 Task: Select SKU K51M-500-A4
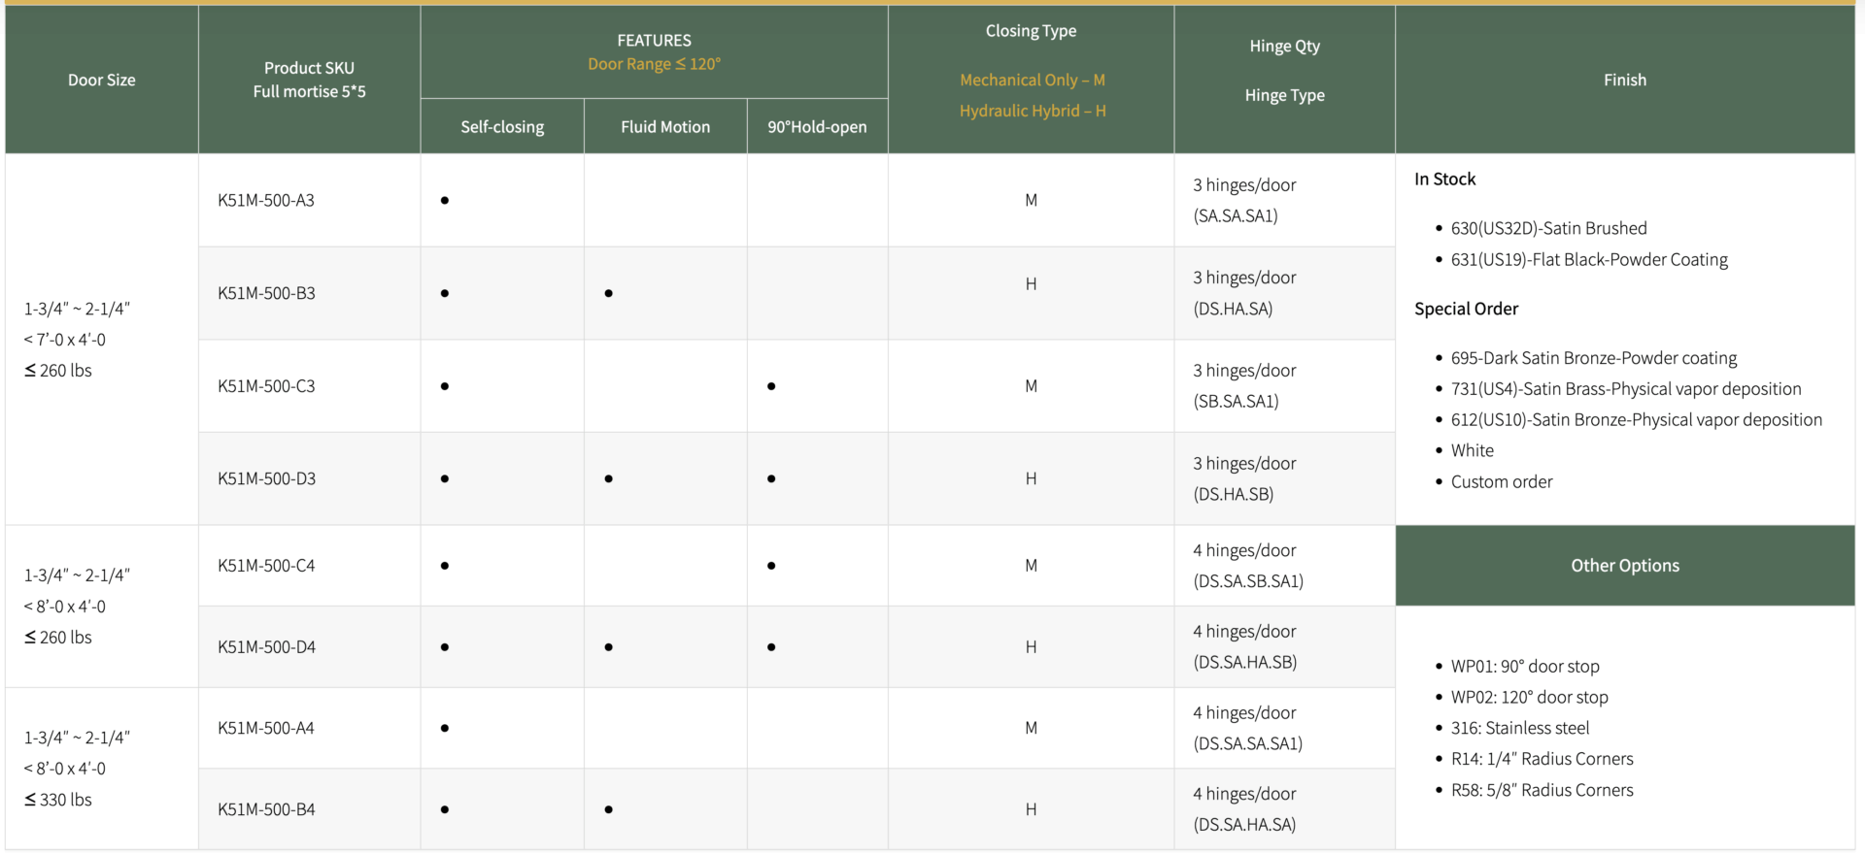[266, 728]
